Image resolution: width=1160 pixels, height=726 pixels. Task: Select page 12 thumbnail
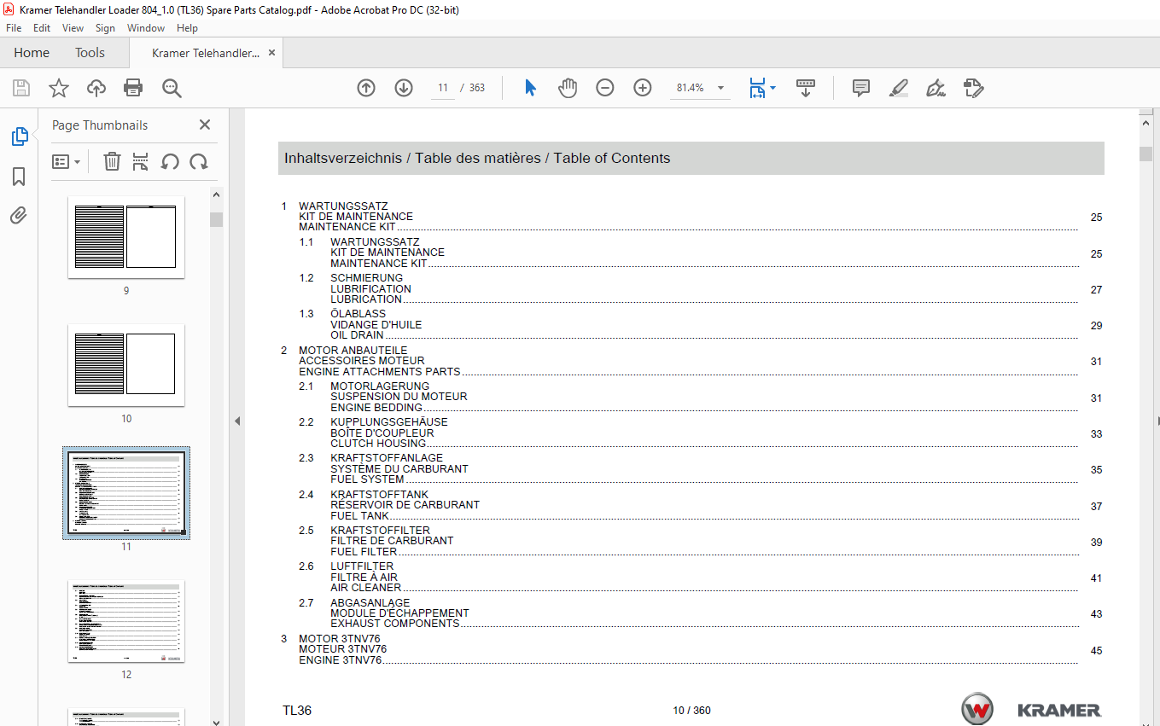(126, 621)
